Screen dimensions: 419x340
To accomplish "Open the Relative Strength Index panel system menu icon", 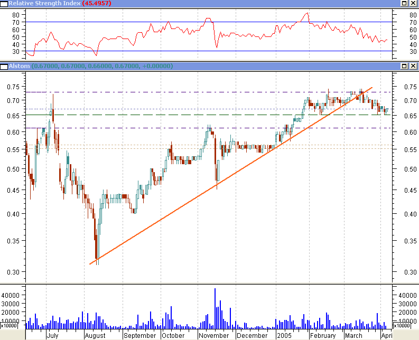I will tap(4, 4).
